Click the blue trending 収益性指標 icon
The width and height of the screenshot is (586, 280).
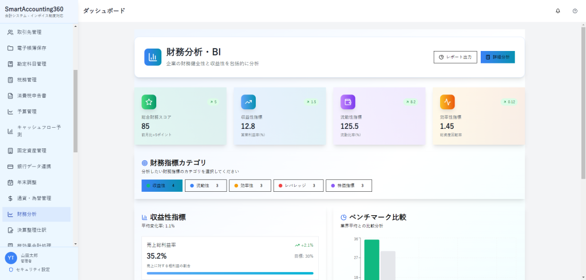point(248,102)
